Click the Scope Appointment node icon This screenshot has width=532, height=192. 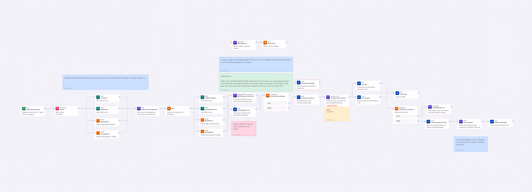[202, 120]
